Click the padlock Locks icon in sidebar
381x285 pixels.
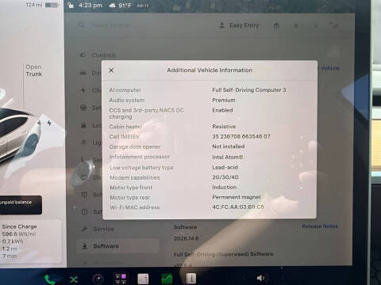point(83,125)
